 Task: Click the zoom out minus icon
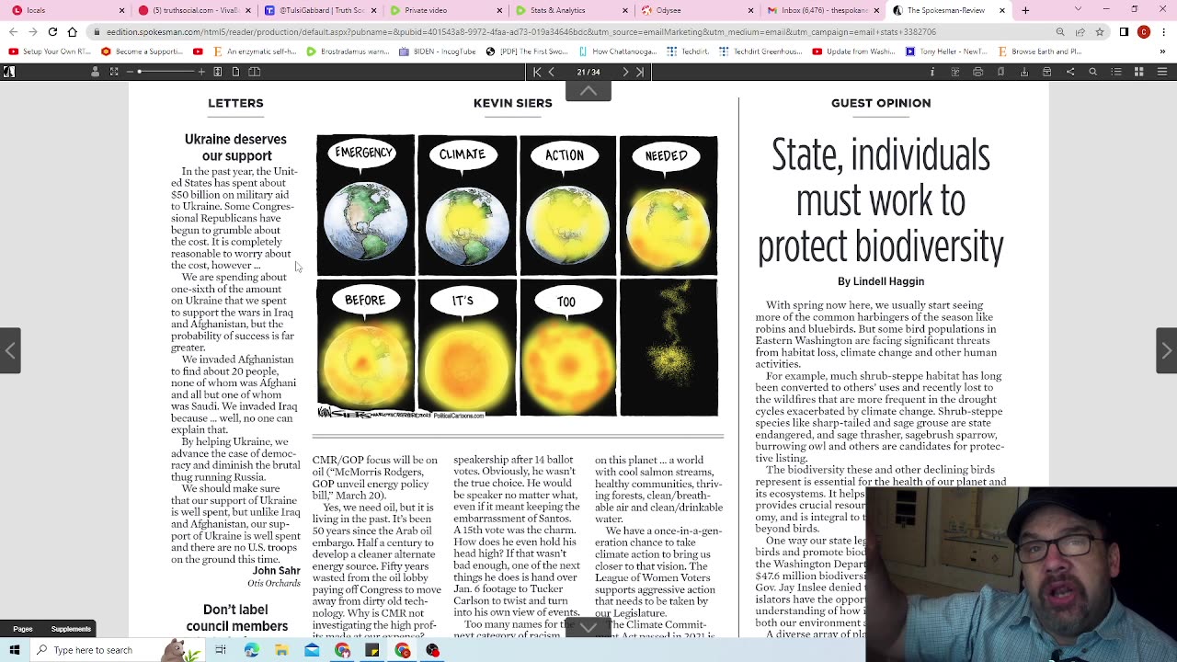point(130,72)
